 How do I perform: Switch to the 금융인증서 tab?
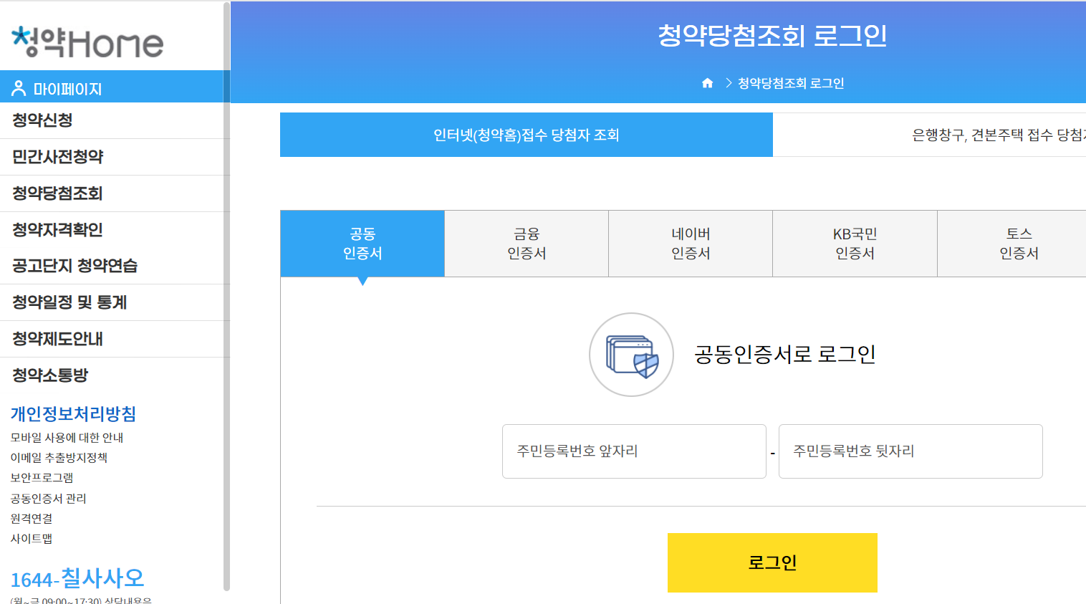click(x=526, y=243)
